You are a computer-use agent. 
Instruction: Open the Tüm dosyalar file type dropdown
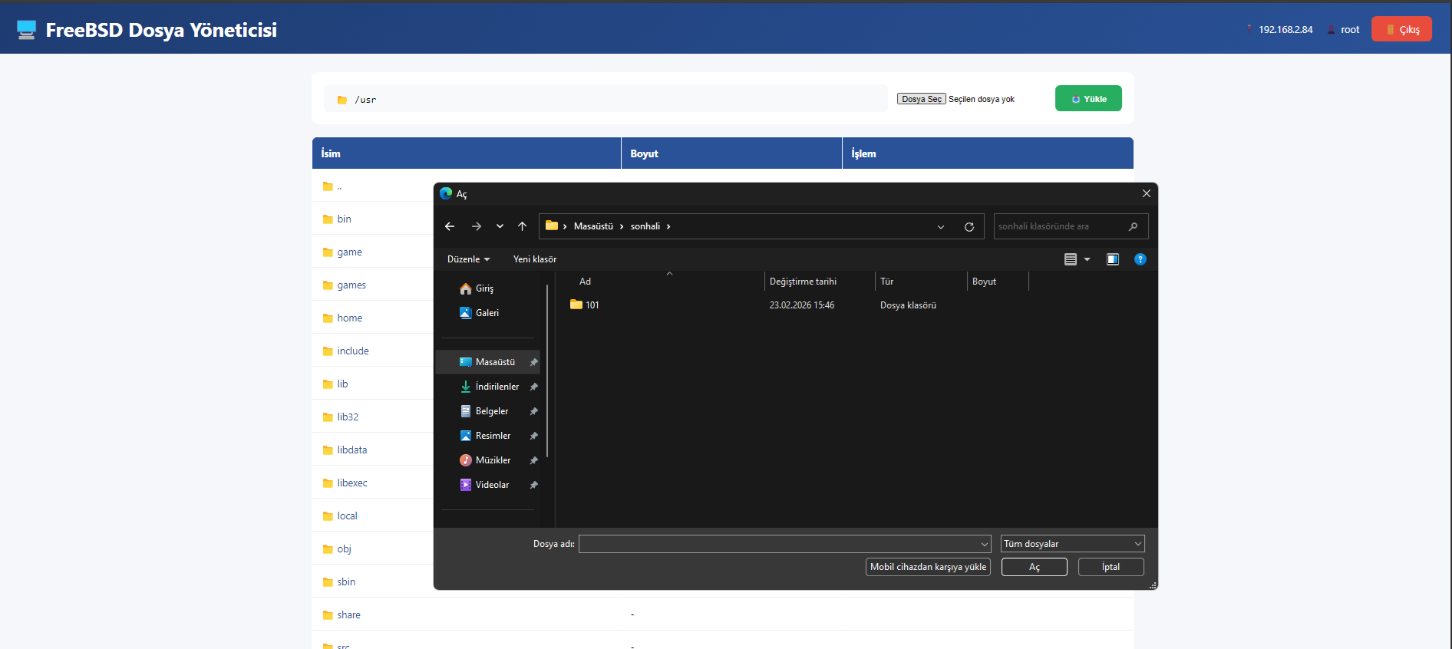click(1073, 544)
